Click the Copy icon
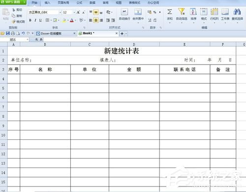Viewport: 246px width, 192px height. tap(14, 16)
